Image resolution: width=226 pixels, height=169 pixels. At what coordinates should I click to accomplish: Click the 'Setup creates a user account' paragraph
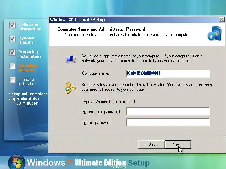[x=147, y=87]
